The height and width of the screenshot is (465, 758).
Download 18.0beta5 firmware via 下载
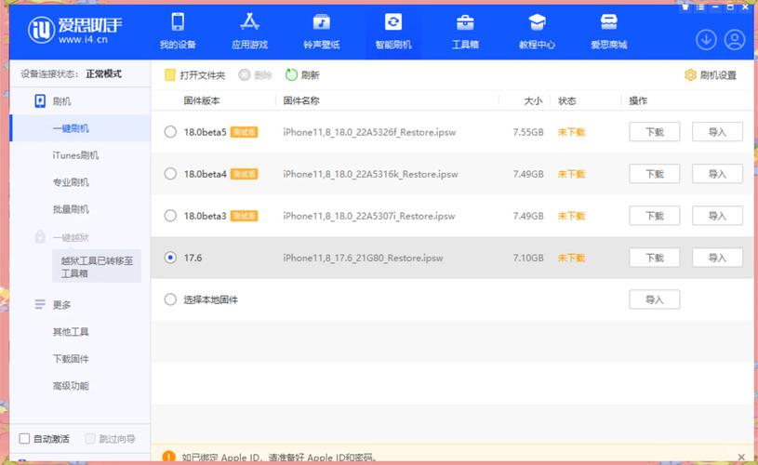(x=655, y=132)
